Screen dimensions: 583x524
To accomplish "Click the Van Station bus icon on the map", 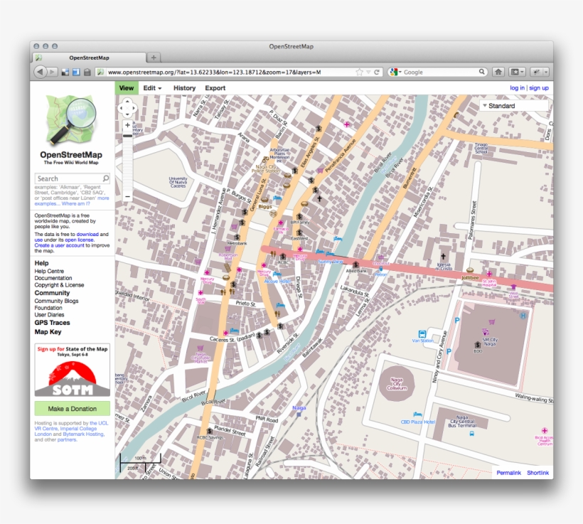I will [x=422, y=333].
